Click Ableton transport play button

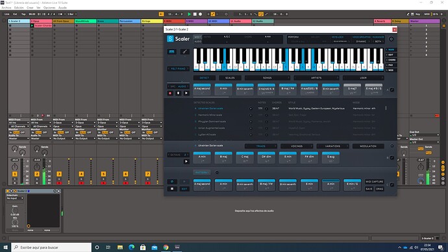pos(189,14)
